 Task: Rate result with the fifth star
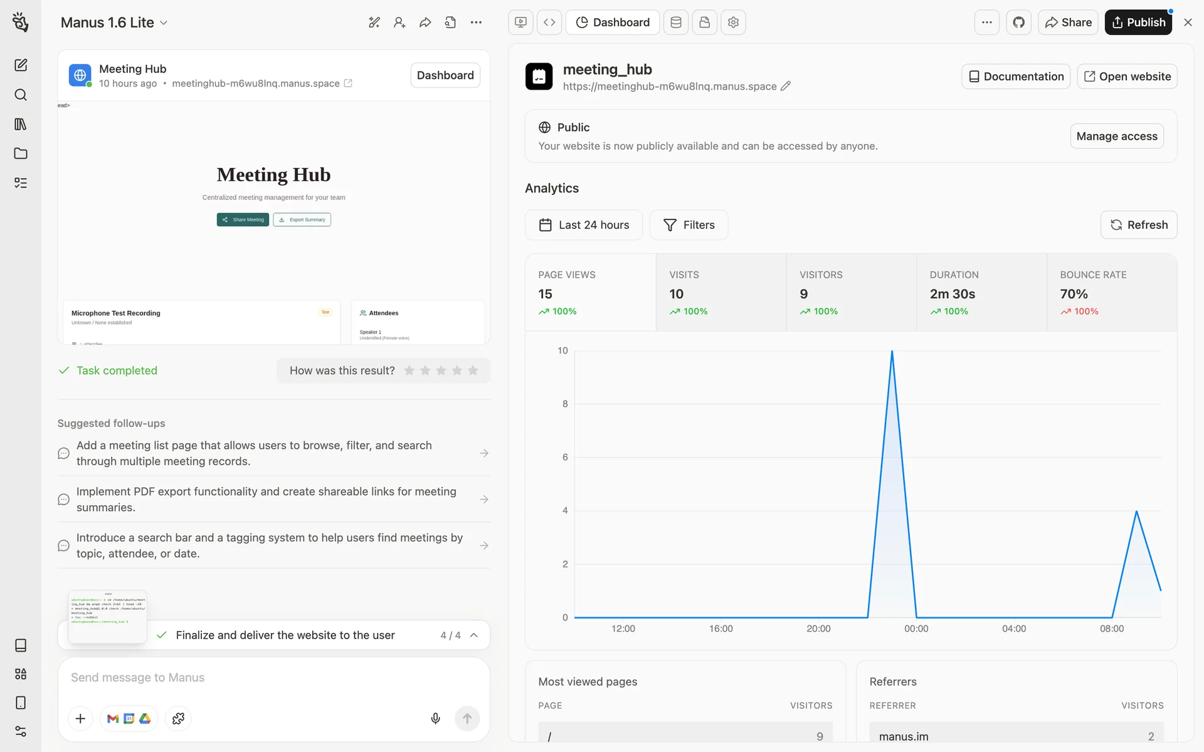(x=473, y=370)
